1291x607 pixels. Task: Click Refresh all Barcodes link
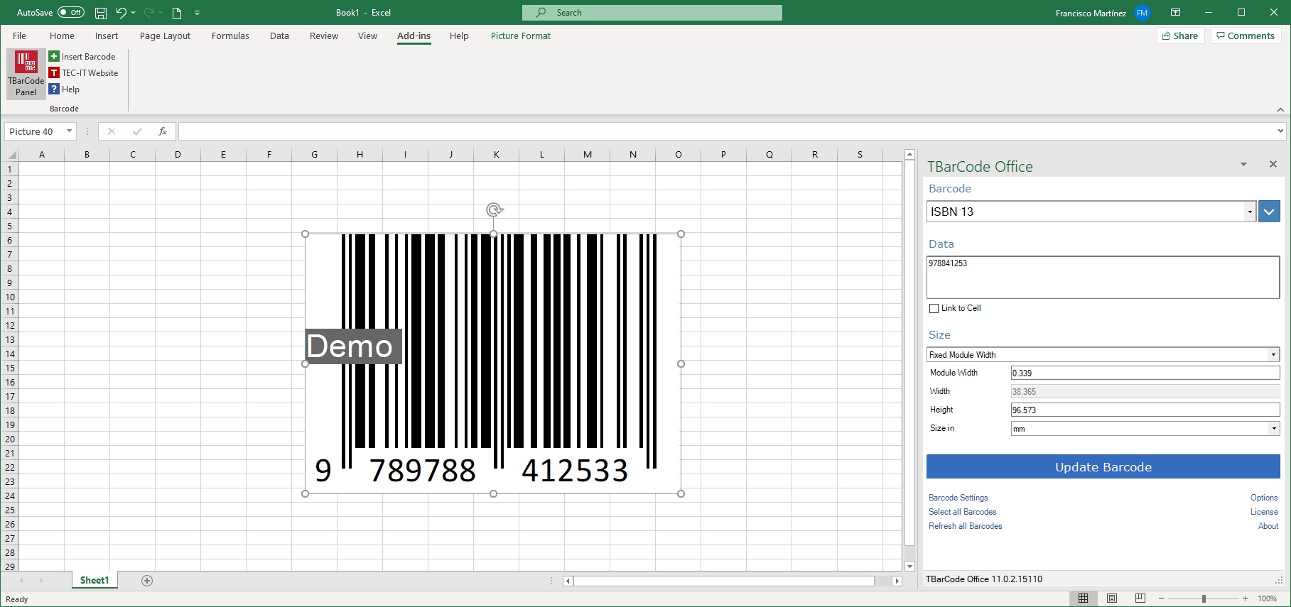tap(965, 526)
